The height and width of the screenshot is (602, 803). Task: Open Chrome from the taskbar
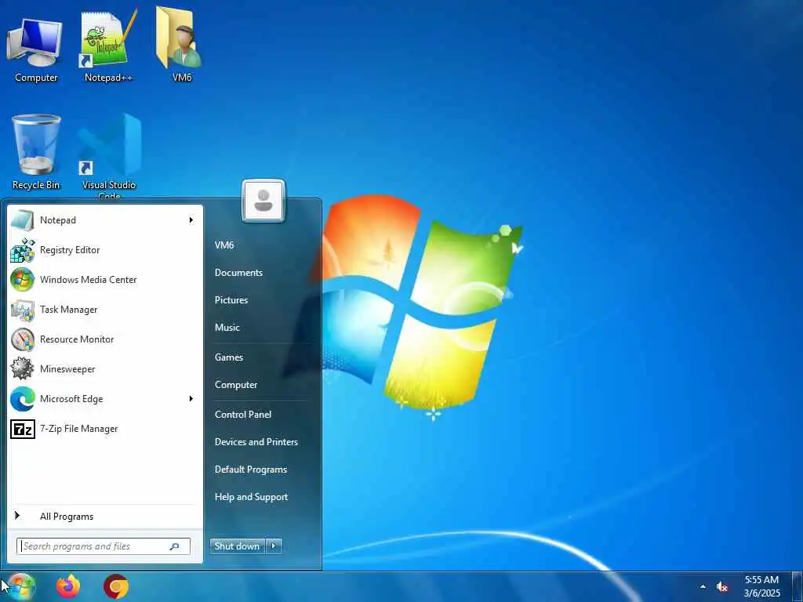pos(116,586)
